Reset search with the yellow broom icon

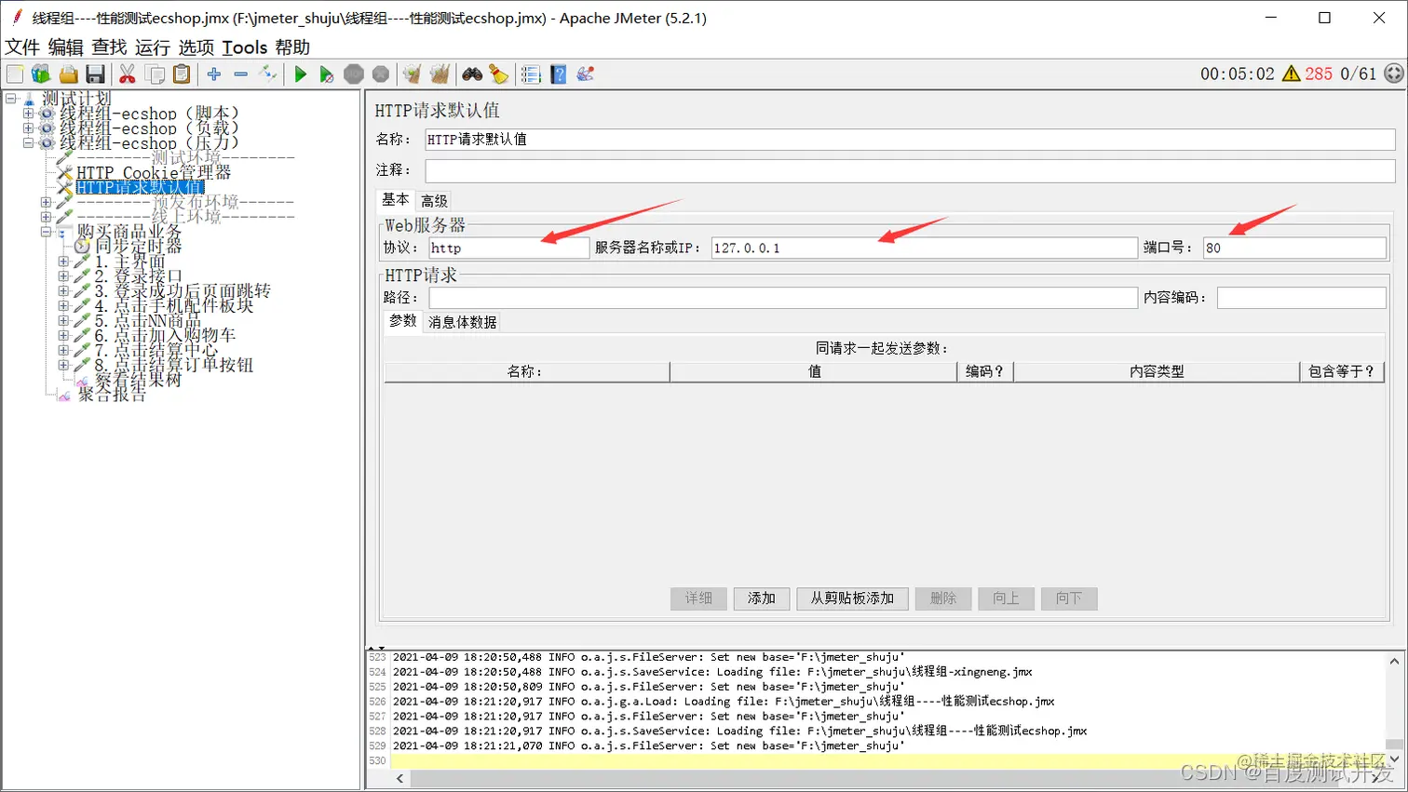[499, 74]
